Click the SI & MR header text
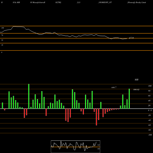Screen dimensions: 153x153 16,2
